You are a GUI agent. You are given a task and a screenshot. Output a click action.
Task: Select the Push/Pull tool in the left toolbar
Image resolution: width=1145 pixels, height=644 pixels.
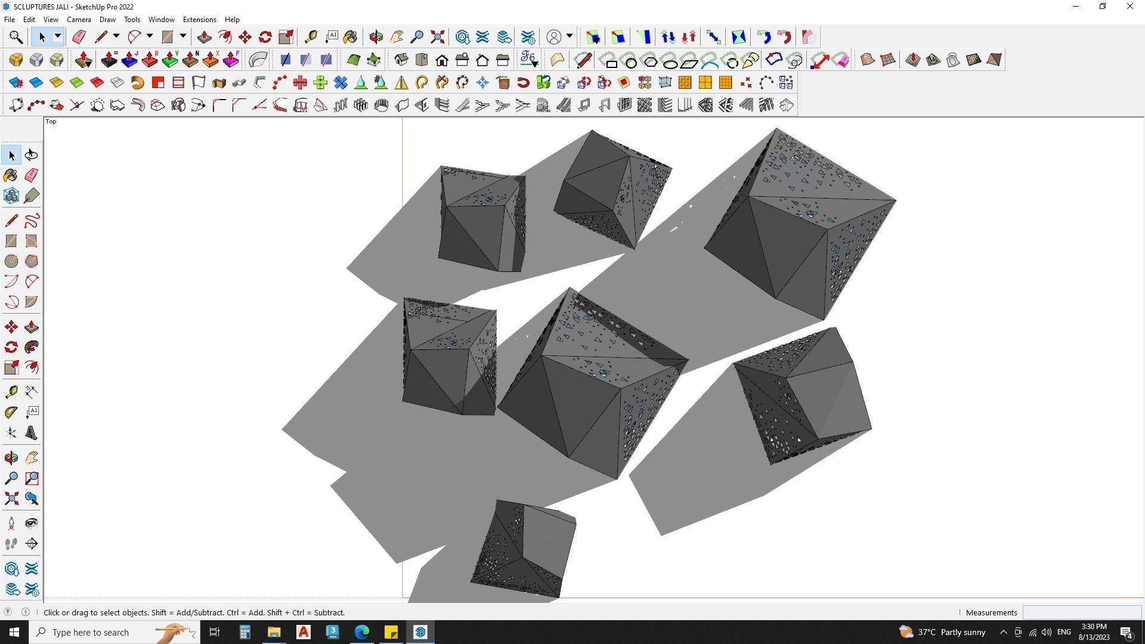32,327
